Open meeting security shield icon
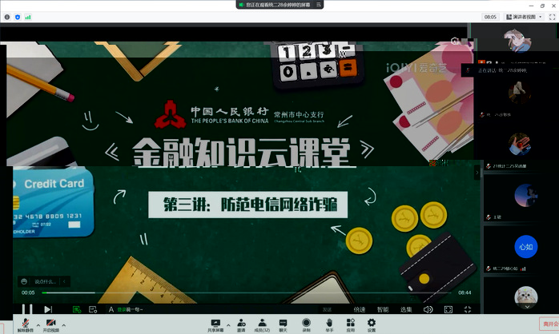This screenshot has width=559, height=334. (18, 17)
